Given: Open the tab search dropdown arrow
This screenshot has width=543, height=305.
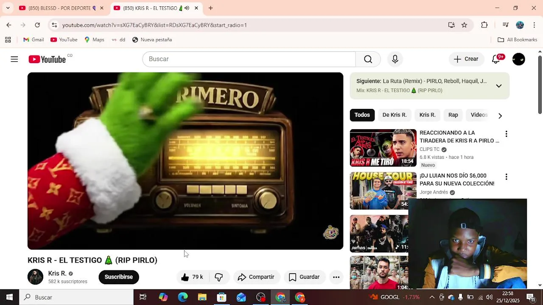Looking at the screenshot, I should (x=8, y=8).
